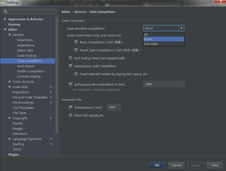226x171 pixels.
Task: Open Postfix Completion settings page
Action: point(31,71)
